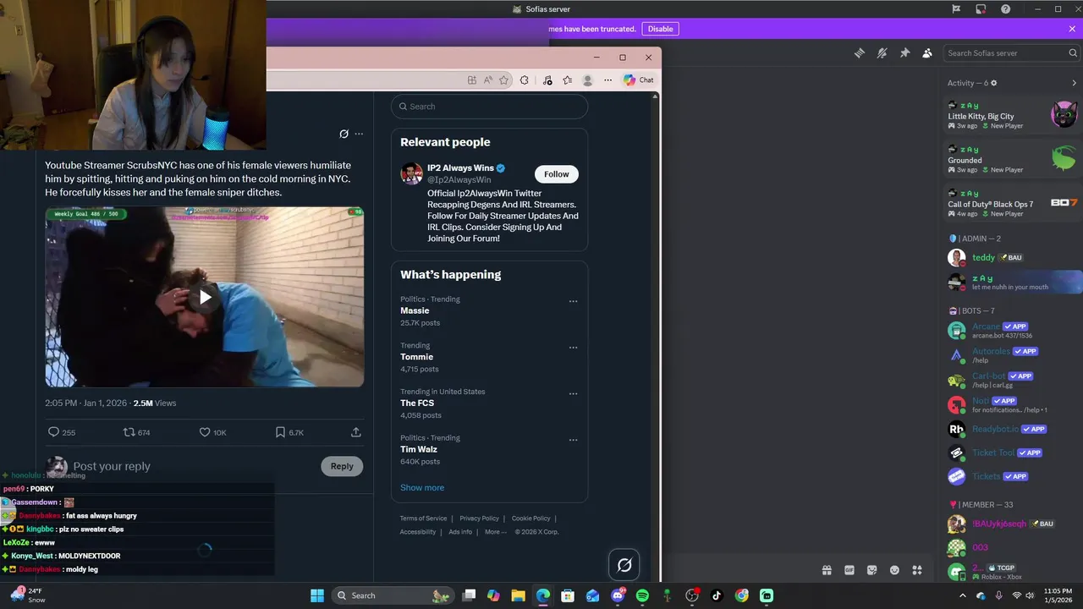Click the Grok icon above the tweet
This screenshot has width=1083, height=609.
pyautogui.click(x=344, y=134)
